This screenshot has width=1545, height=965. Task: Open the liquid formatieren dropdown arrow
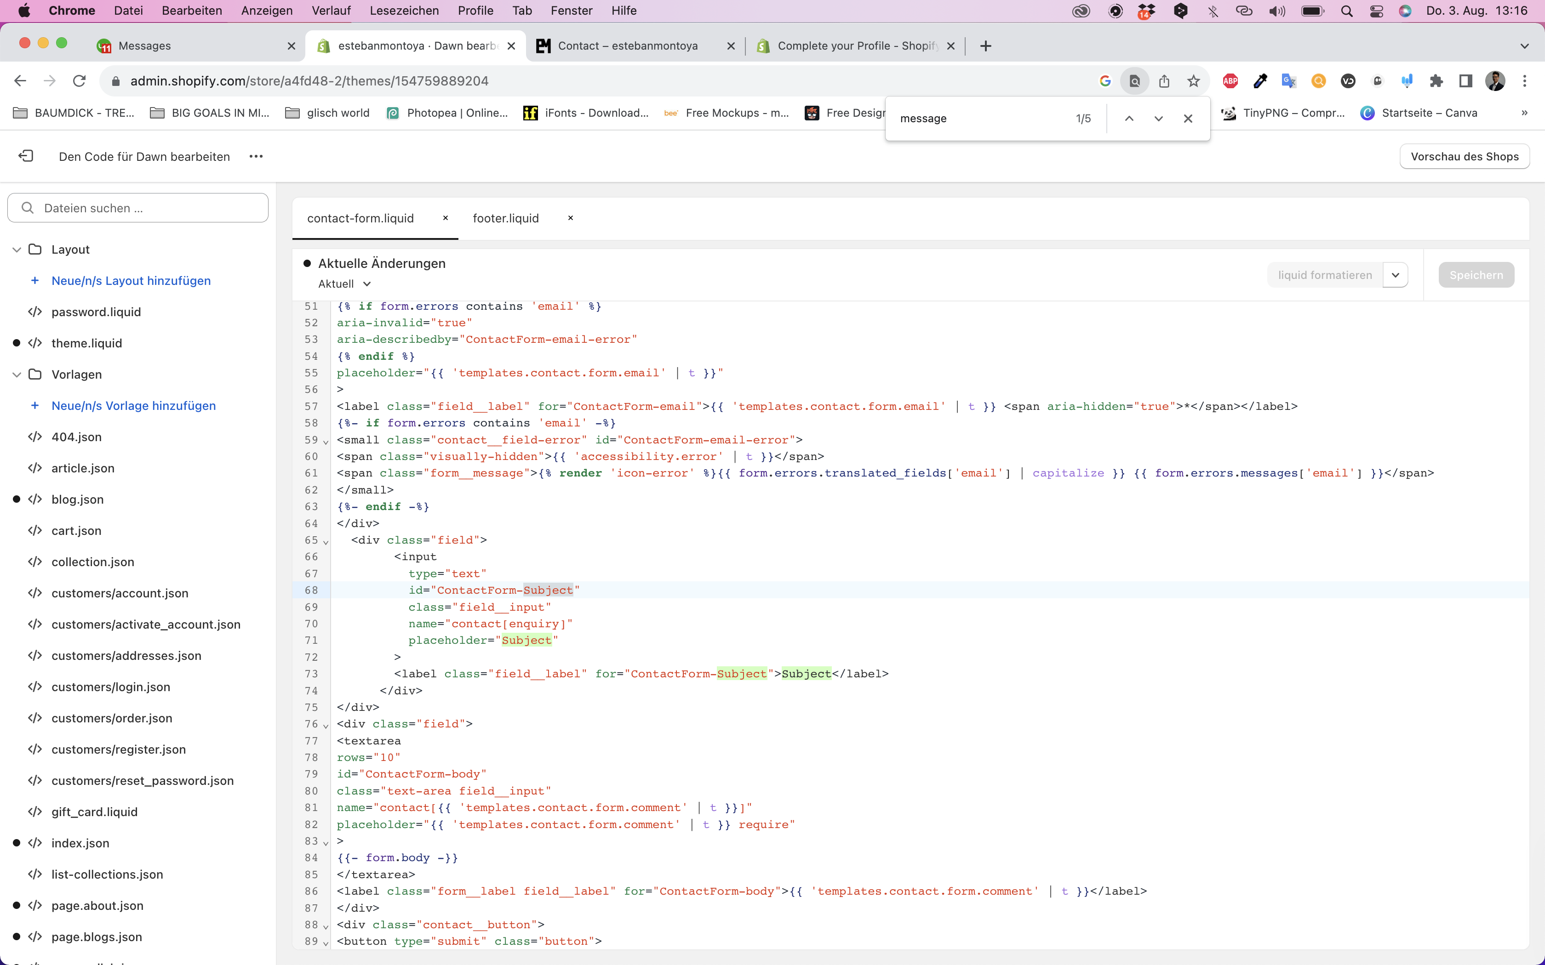(1396, 275)
